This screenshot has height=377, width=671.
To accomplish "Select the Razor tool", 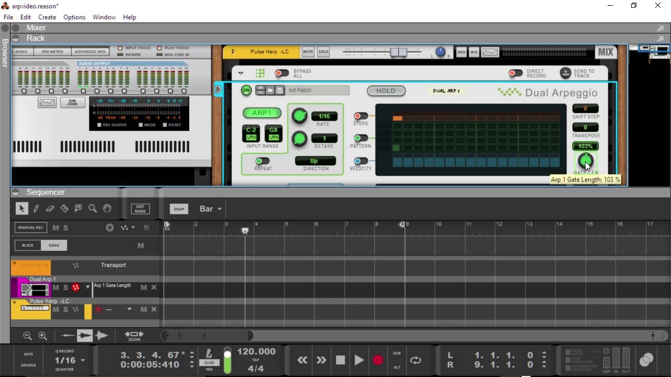I will (64, 208).
